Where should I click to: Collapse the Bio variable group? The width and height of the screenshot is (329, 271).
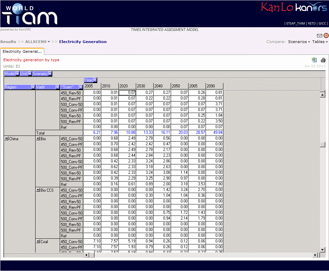38,139
